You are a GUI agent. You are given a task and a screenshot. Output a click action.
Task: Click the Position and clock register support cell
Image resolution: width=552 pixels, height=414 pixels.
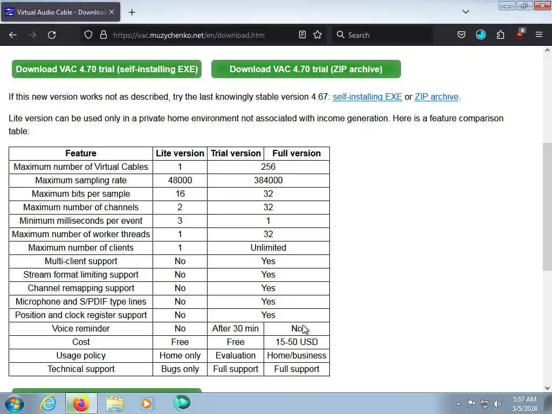tap(81, 315)
